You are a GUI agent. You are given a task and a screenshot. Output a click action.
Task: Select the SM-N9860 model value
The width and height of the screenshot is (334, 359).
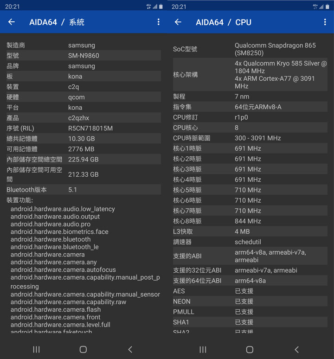(x=83, y=56)
